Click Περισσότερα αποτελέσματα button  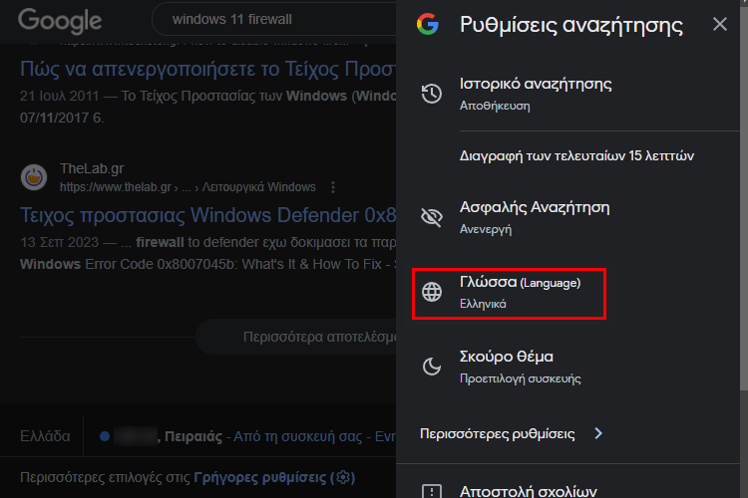click(x=296, y=337)
